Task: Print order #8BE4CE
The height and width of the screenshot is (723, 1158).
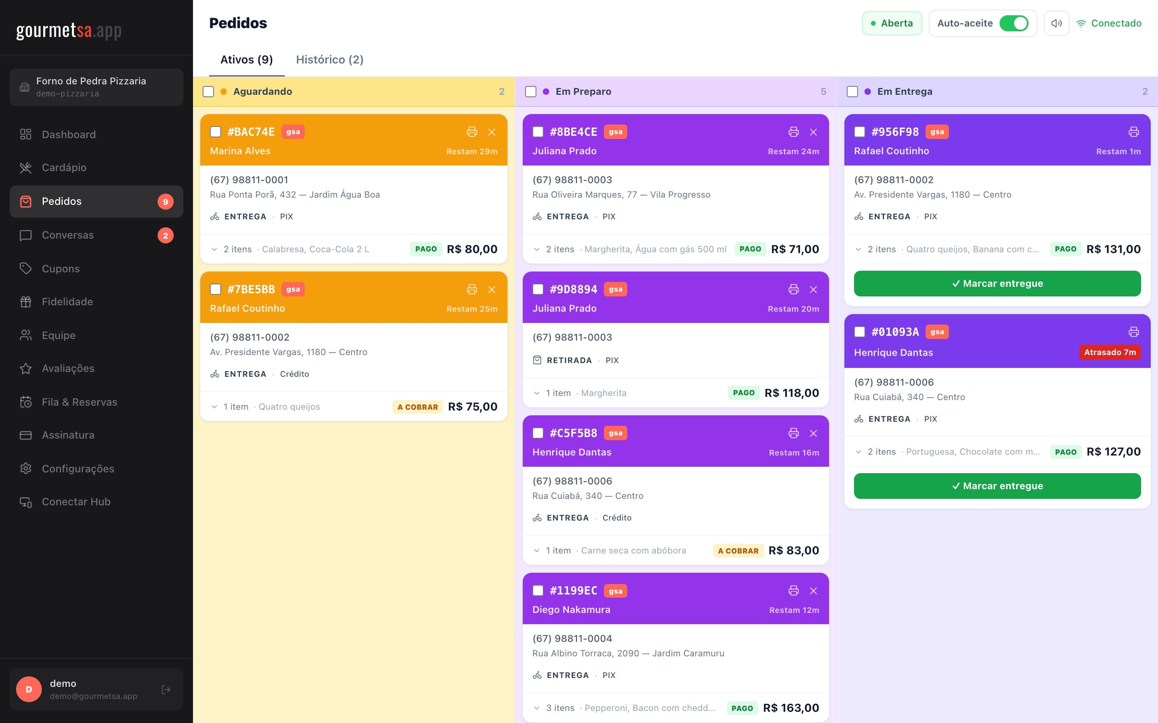Action: click(x=793, y=132)
